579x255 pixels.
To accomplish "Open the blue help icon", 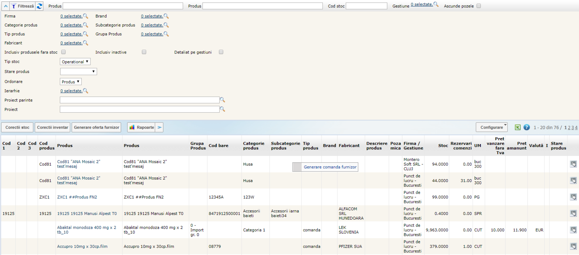I will 527,127.
